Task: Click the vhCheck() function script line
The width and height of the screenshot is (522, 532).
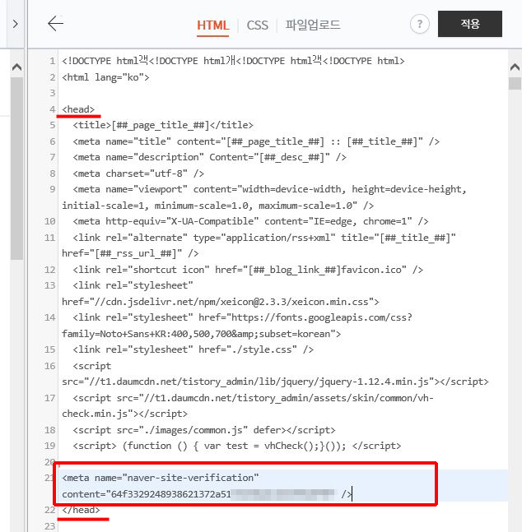Action: coord(237,446)
